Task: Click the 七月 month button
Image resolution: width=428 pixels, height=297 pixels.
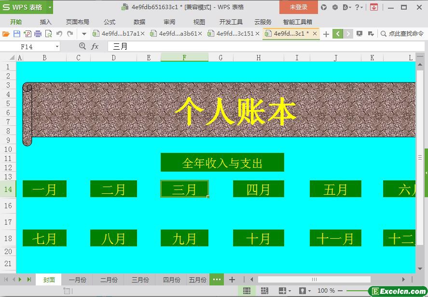Action: tap(44, 238)
